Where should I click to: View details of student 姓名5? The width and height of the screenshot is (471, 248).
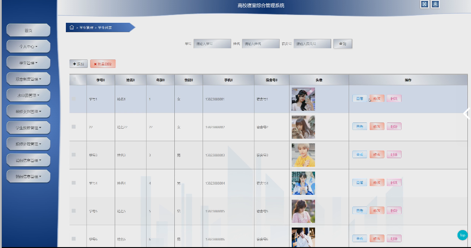[359, 210]
